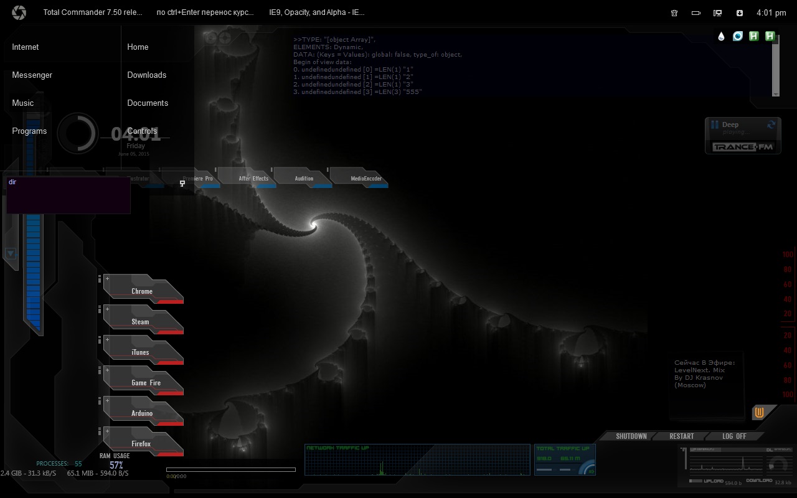Open the Downloads folder link
This screenshot has width=797, height=498.
click(147, 75)
